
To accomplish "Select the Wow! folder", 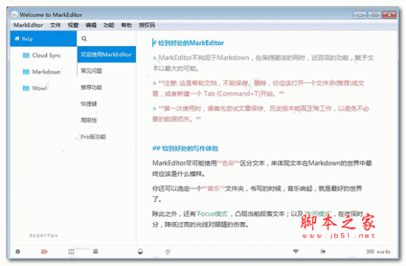I will pyautogui.click(x=43, y=88).
